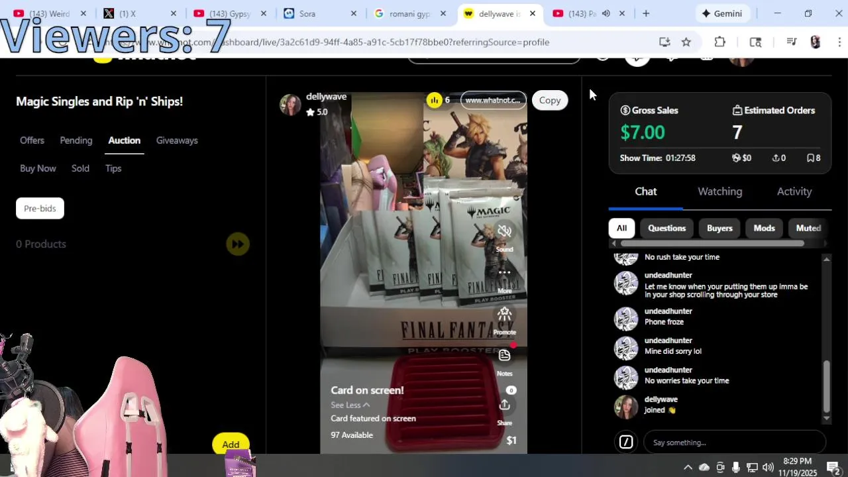Bookmark this page with the star icon

(x=686, y=42)
